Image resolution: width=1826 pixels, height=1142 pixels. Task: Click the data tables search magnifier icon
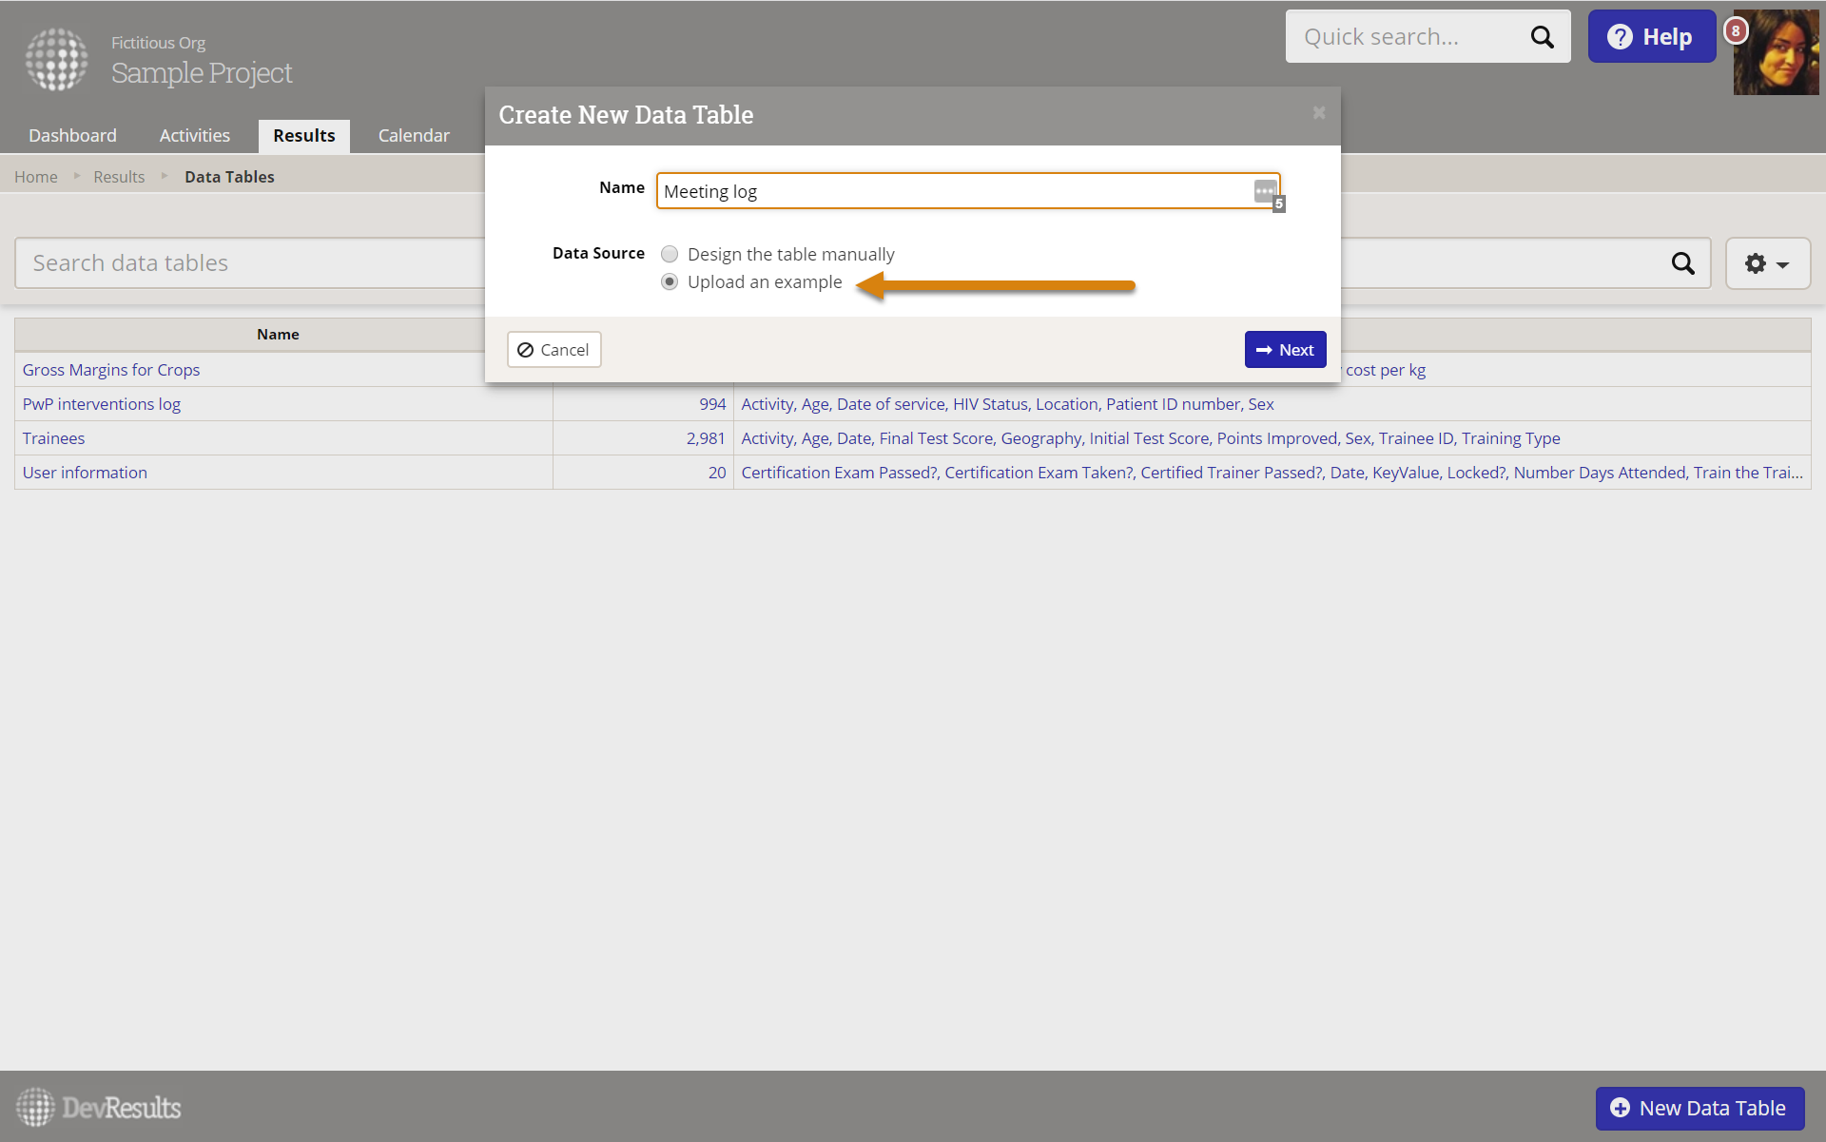pyautogui.click(x=1682, y=263)
